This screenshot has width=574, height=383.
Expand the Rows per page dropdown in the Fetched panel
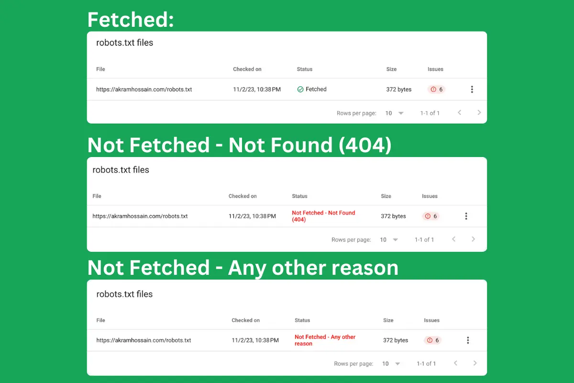(x=395, y=113)
